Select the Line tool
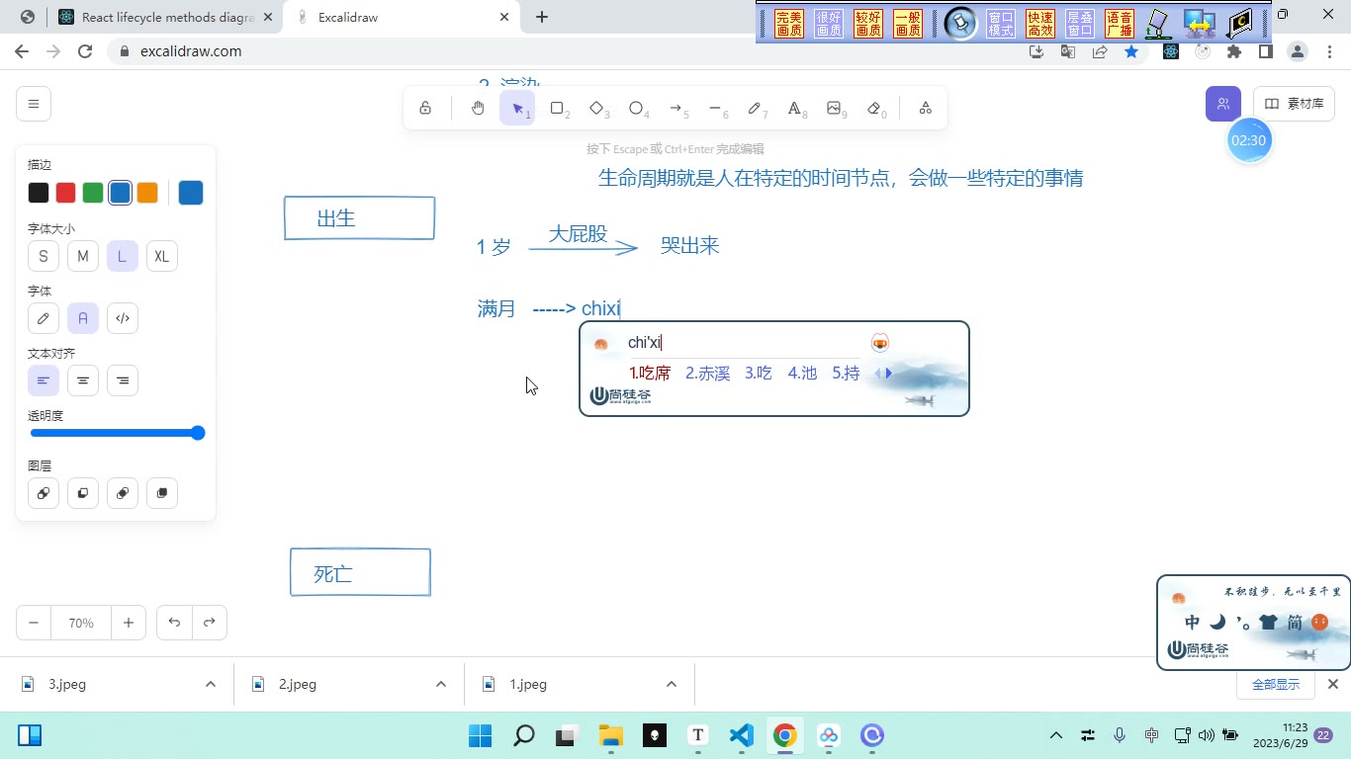This screenshot has width=1351, height=759. tap(715, 108)
